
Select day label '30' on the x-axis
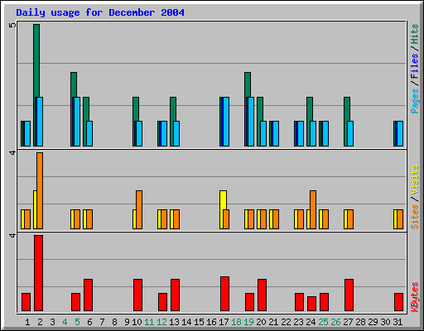tap(385, 322)
